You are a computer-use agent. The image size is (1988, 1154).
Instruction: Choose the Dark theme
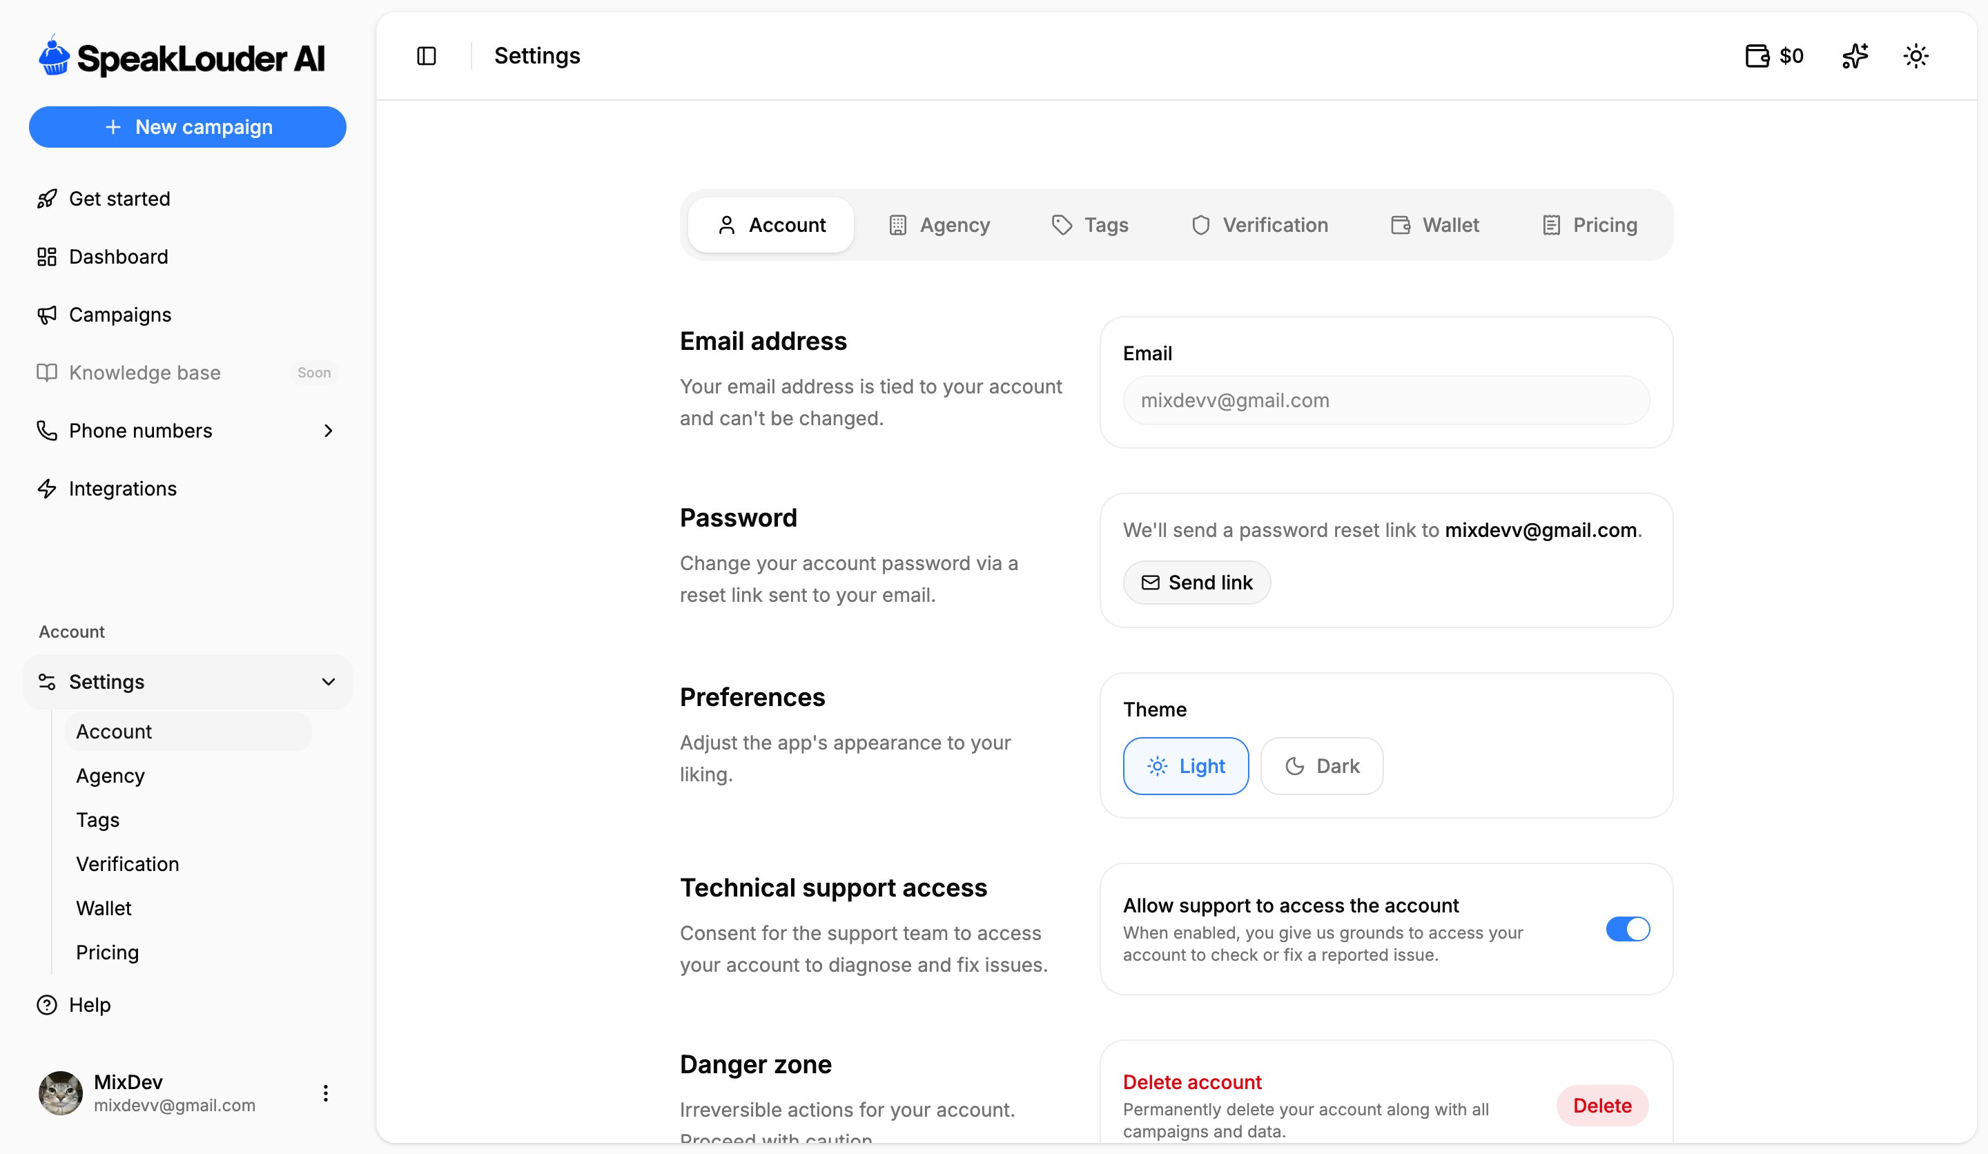tap(1321, 766)
